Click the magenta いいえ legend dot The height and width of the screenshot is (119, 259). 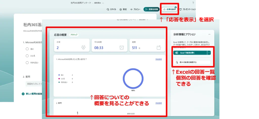tap(59, 79)
